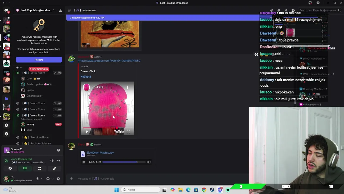Viewport: 344px width, 194px height.
Task: Download SlowDown Master.wav file
Action: pyautogui.click(x=100, y=153)
